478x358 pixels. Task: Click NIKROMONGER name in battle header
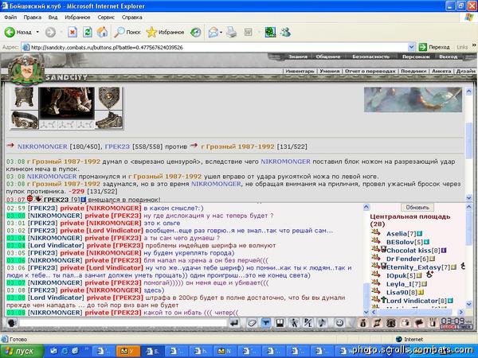[x=42, y=146]
